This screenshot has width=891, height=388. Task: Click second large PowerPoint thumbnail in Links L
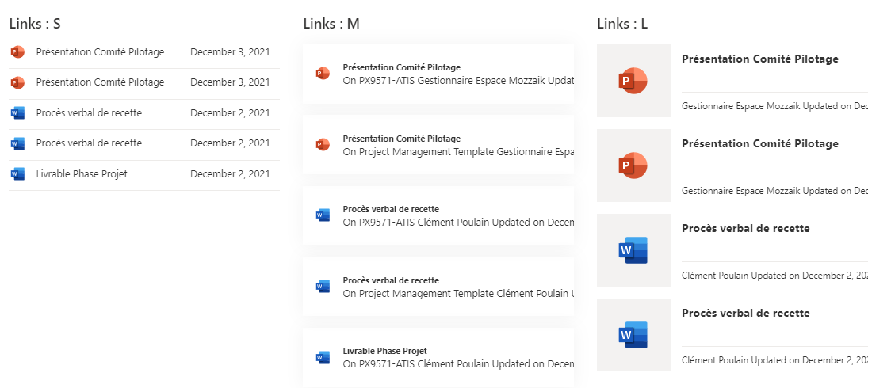coord(633,165)
